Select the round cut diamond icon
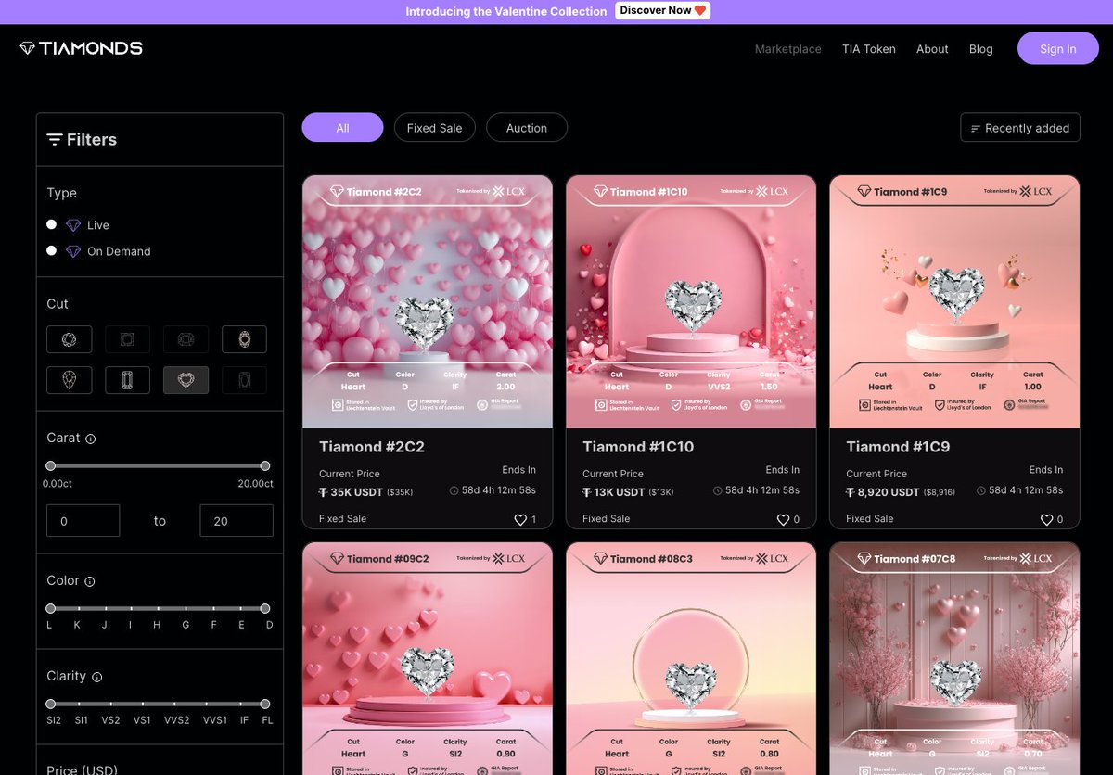This screenshot has width=1113, height=775. click(70, 339)
